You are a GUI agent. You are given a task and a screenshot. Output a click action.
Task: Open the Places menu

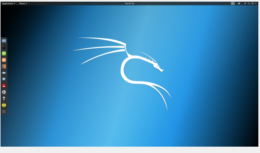(x=23, y=4)
